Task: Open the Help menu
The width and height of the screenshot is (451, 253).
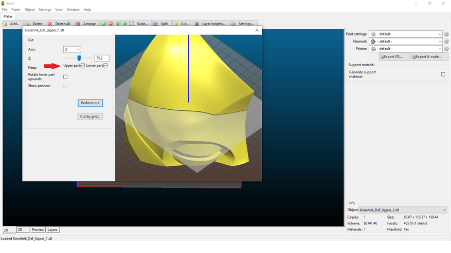Action: point(87,10)
